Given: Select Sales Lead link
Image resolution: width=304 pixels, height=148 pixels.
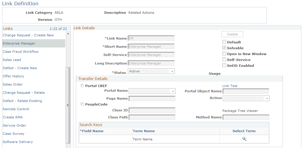Looking at the screenshot, I should pos(12,60).
